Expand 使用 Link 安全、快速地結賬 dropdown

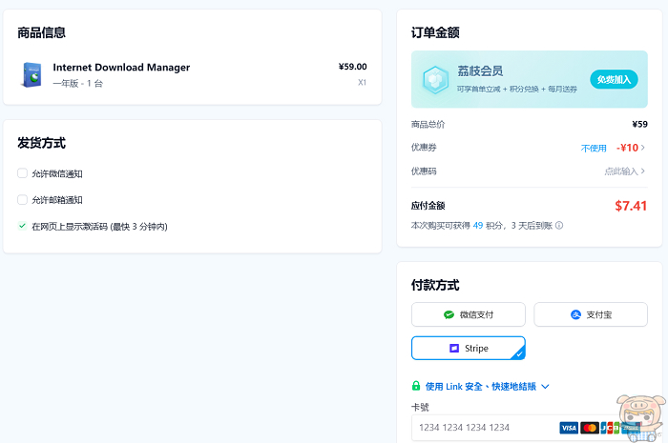click(545, 387)
